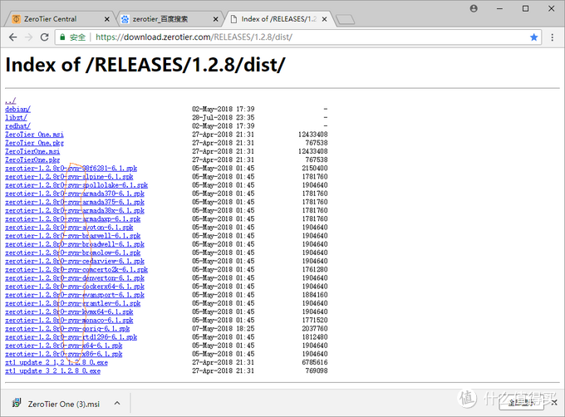Click the green secure padlock icon

pyautogui.click(x=62, y=37)
